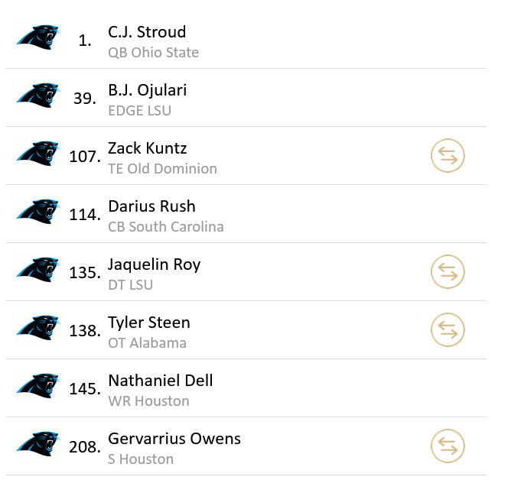Click pick number 208
Image resolution: width=508 pixels, height=493 pixels.
(84, 447)
